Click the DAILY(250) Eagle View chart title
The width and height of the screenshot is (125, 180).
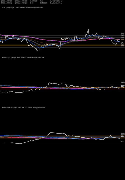pyautogui.click(x=22, y=7)
